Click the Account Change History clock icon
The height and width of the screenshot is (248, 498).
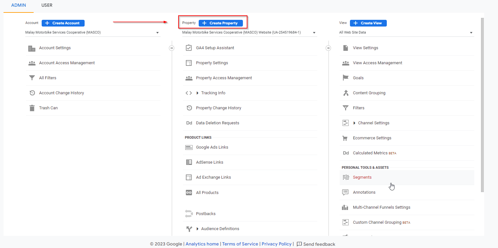(x=32, y=93)
